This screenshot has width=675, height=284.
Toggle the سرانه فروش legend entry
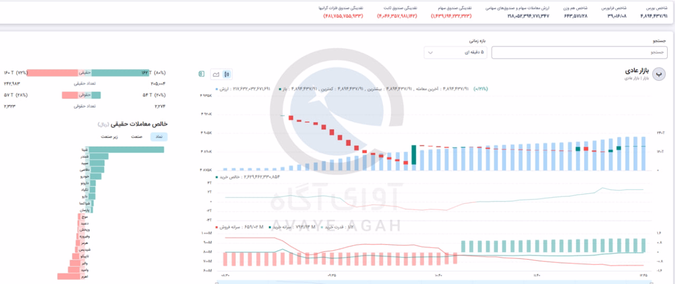click(228, 228)
